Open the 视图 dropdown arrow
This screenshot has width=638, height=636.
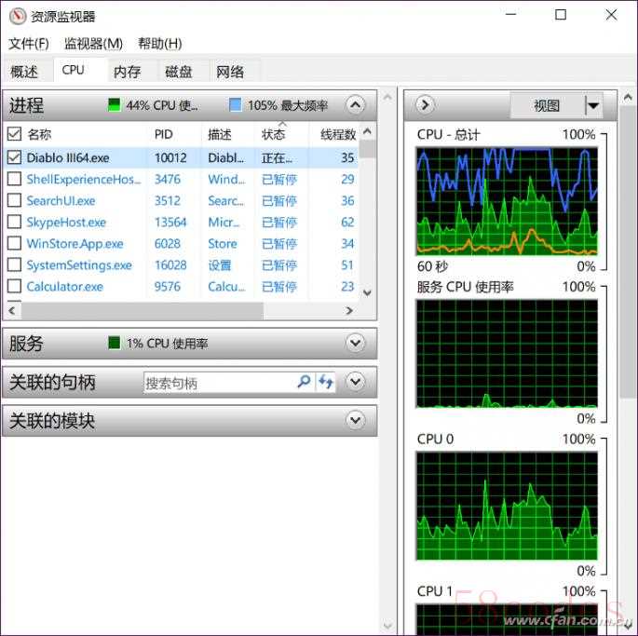tap(593, 105)
